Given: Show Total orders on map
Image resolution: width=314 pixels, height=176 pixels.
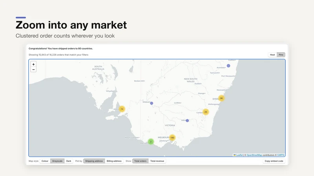Looking at the screenshot, I should [x=141, y=161].
